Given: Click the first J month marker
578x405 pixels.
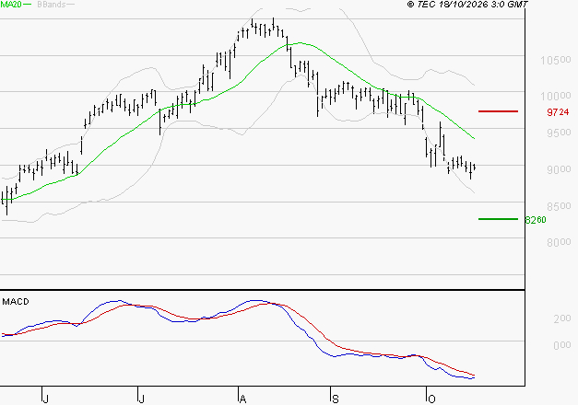Looking at the screenshot, I should [x=46, y=399].
